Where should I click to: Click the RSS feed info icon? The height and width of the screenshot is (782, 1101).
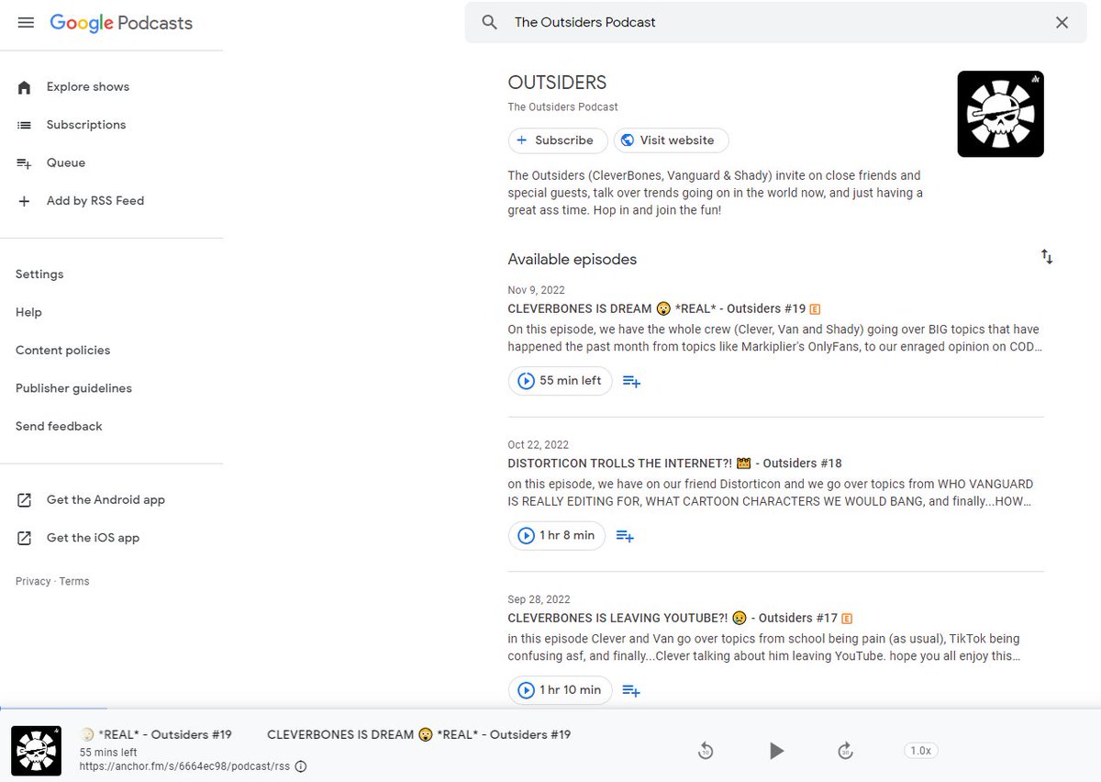(x=301, y=766)
